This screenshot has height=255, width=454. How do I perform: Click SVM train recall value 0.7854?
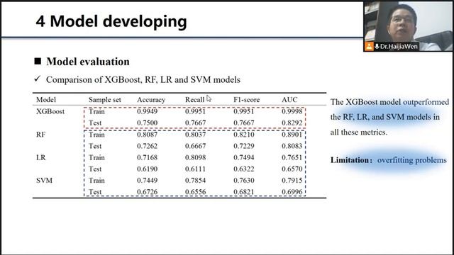click(x=196, y=181)
